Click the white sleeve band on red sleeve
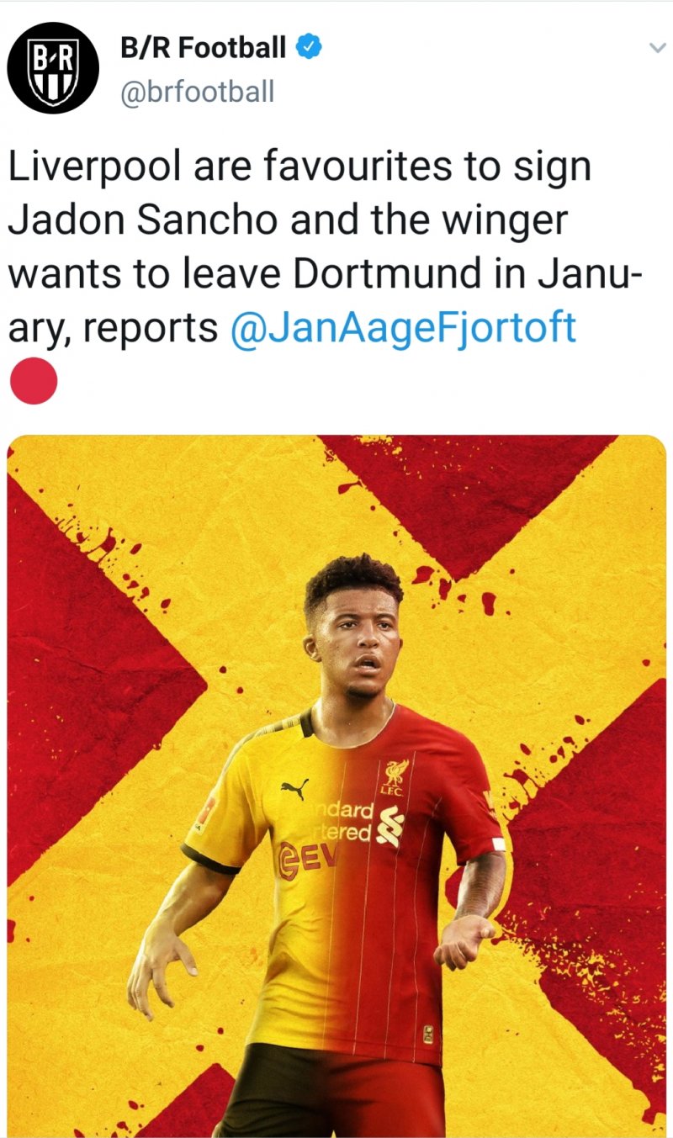 (498, 844)
